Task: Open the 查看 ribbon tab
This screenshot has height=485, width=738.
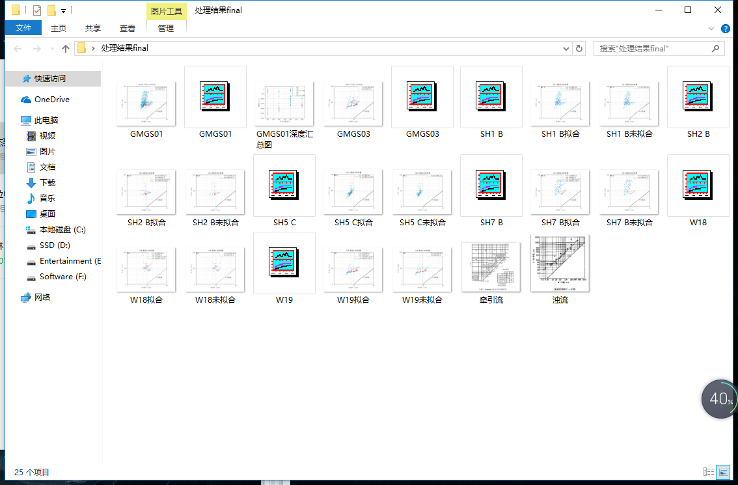Action: [128, 28]
